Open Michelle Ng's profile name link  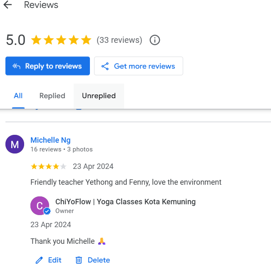point(50,140)
